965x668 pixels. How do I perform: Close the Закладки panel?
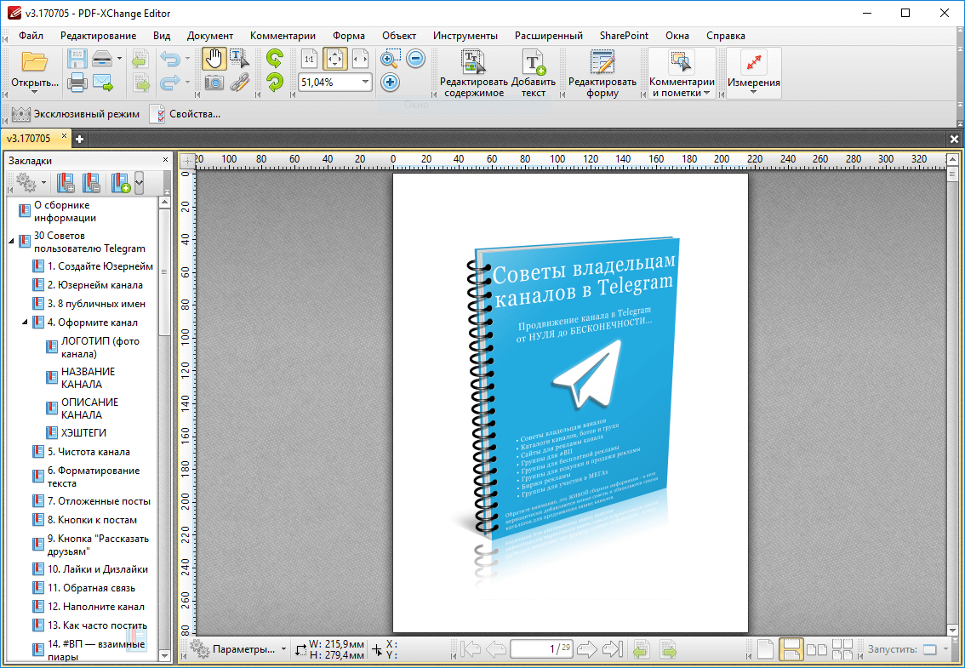click(165, 160)
